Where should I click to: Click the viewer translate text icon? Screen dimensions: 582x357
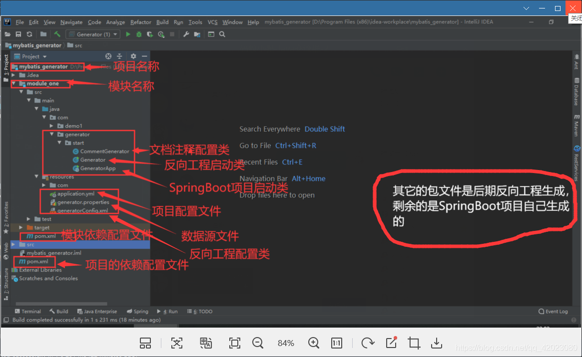tap(206, 344)
